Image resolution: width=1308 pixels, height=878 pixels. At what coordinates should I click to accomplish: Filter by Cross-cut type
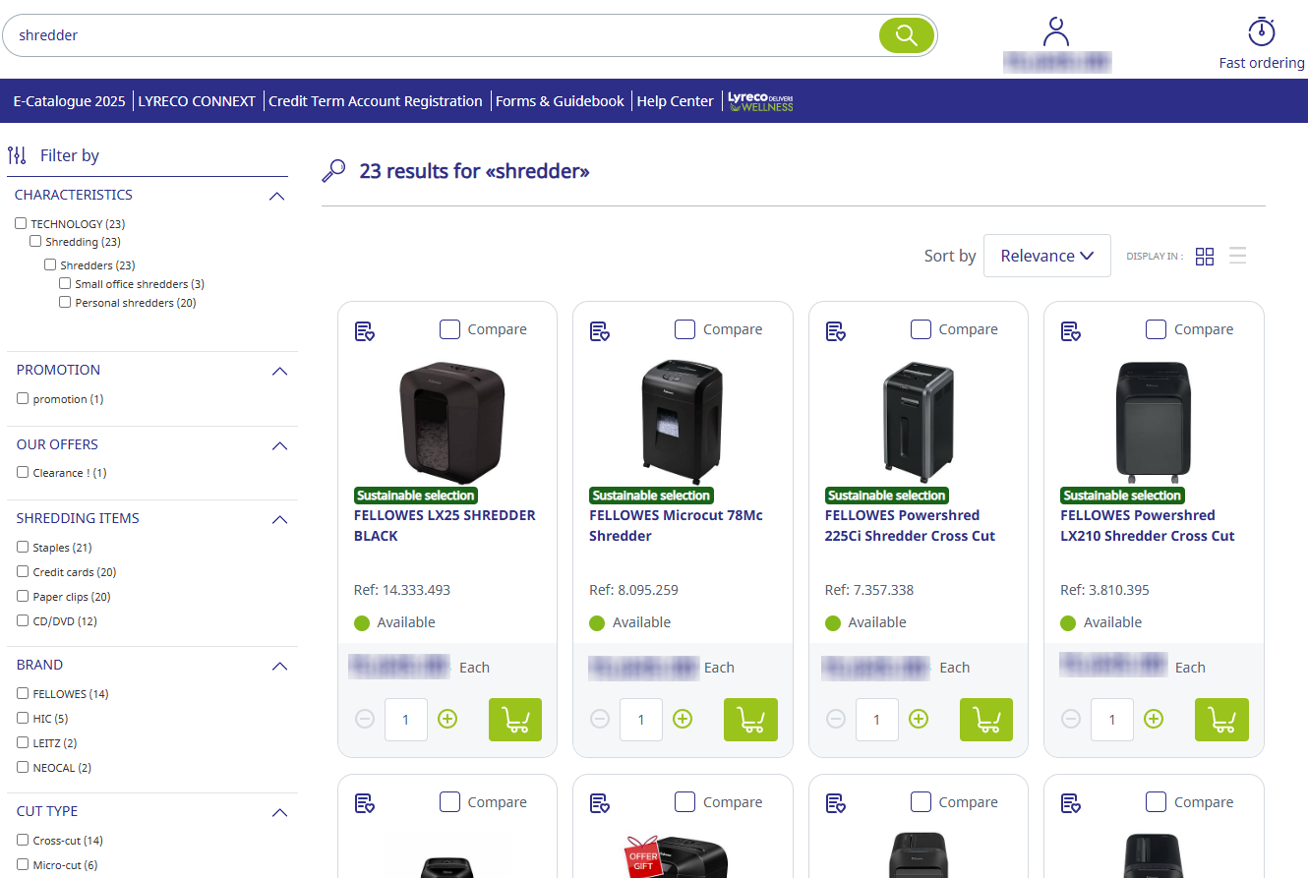23,841
